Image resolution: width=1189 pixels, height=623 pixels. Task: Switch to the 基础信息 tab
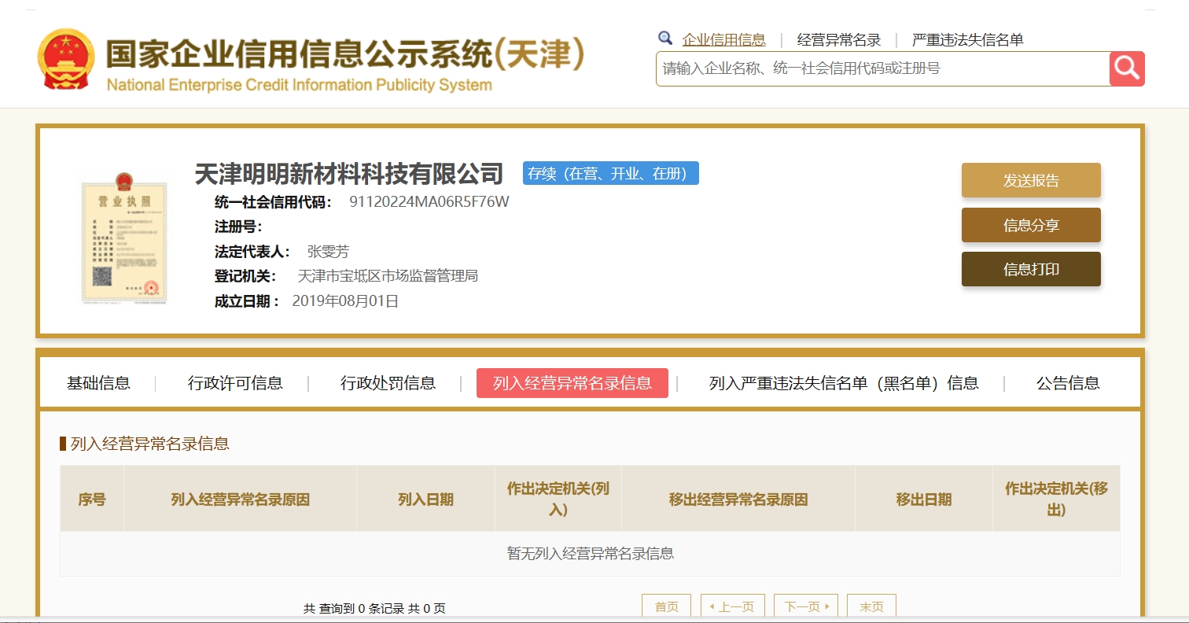click(98, 383)
